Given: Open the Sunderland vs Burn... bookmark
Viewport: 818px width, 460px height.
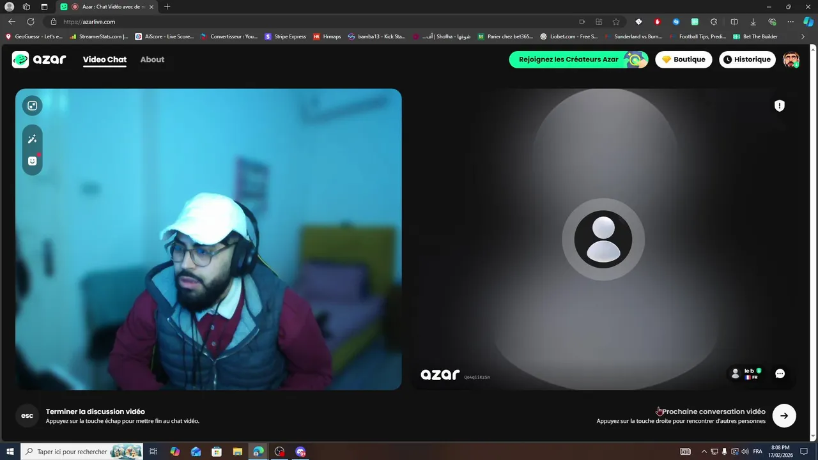Looking at the screenshot, I should (x=633, y=36).
